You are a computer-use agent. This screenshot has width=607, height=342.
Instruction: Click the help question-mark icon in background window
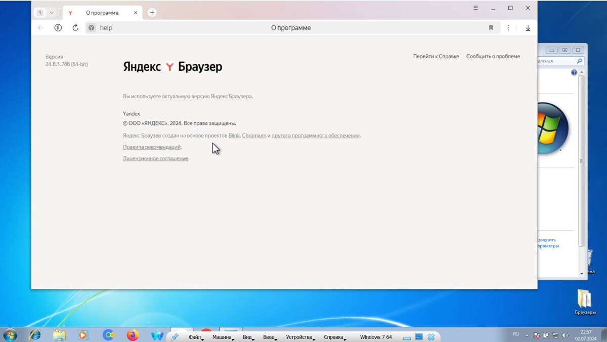coord(574,72)
